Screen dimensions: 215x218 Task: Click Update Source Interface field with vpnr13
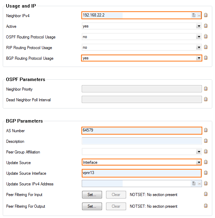click(142, 173)
